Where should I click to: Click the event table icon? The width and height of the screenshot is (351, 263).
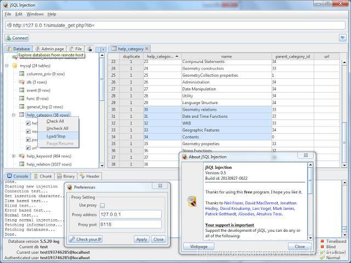(22, 90)
